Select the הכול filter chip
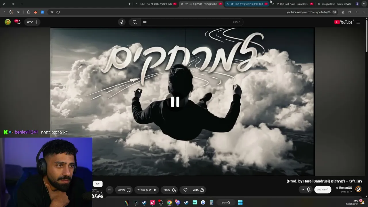368x207 pixels. click(x=98, y=184)
